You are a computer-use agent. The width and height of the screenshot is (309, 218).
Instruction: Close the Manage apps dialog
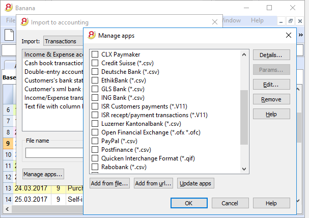click(289, 35)
